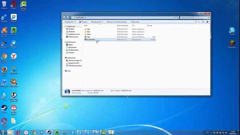Expand the address bar history dropdown
Image resolution: width=240 pixels, height=135 pixels.
[x=175, y=18]
